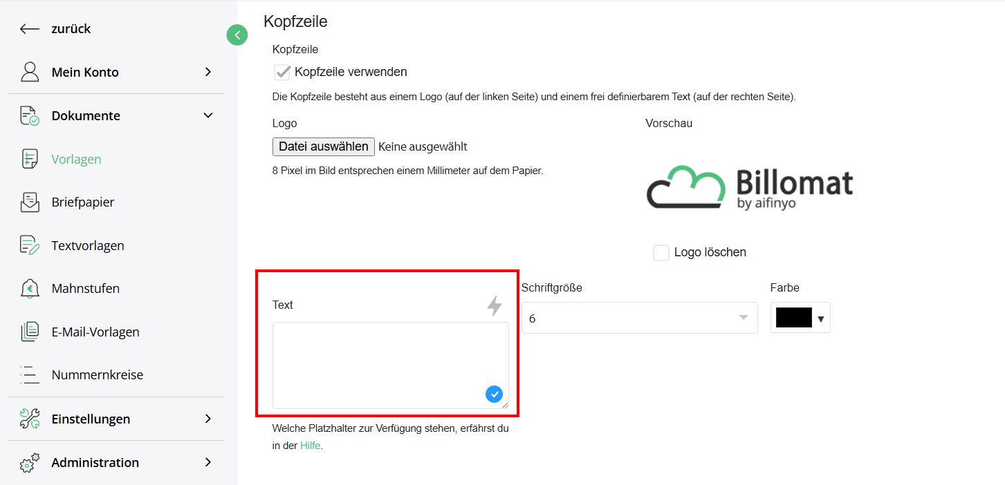Click the blue checkmark badge in the text area
This screenshot has height=485, width=1005.
494,394
